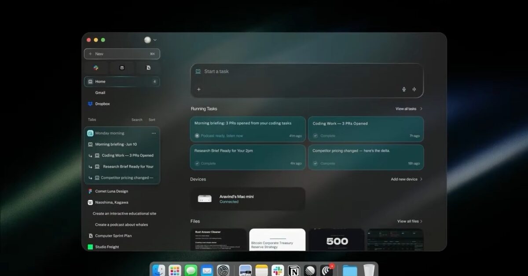Click the plus icon inside the task box
528x276 pixels.
tap(198, 89)
